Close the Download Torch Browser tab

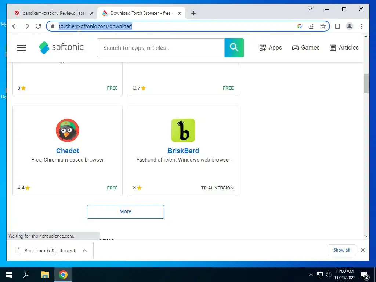click(179, 14)
